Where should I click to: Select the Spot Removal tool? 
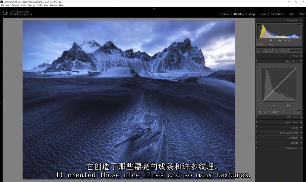[x=266, y=50]
